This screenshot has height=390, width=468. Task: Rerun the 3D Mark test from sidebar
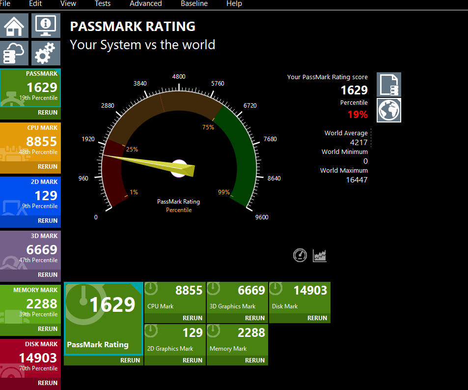click(x=48, y=275)
